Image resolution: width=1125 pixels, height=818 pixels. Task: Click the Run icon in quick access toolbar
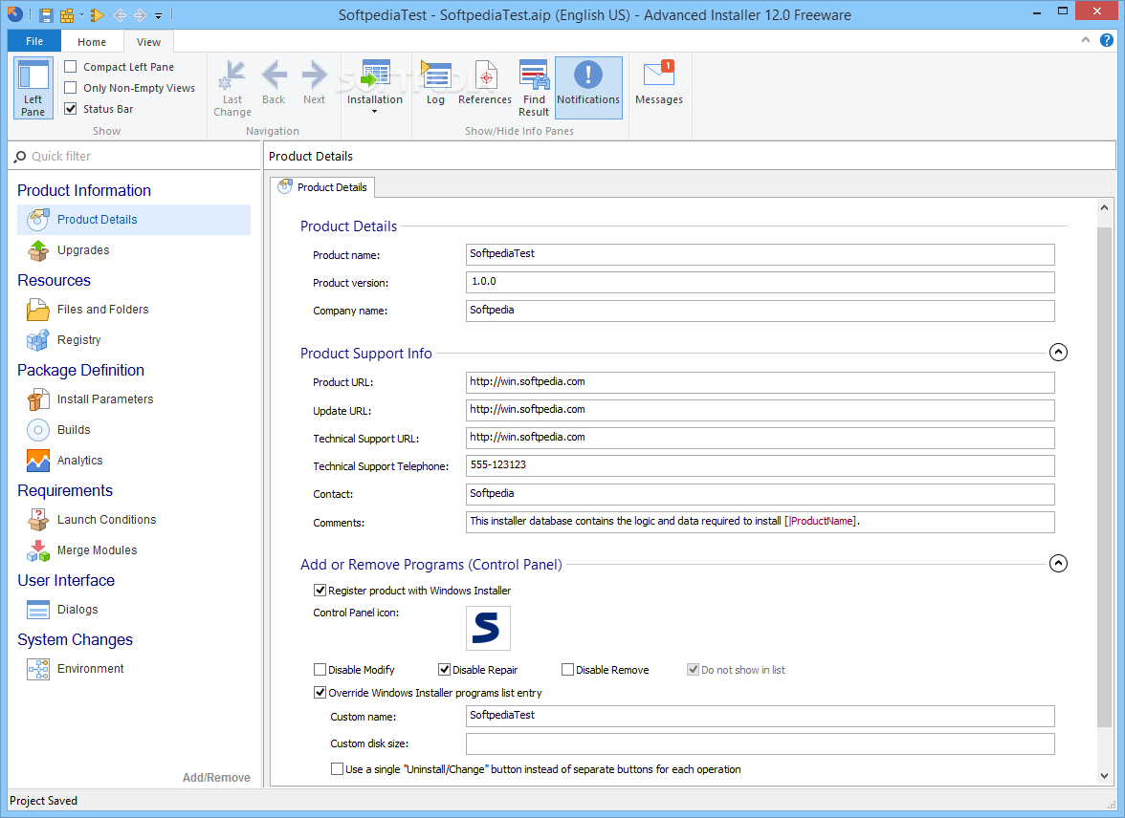tap(98, 14)
